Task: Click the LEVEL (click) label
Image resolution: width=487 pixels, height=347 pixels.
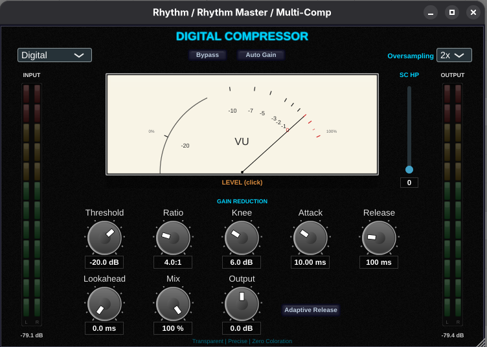Action: click(x=242, y=183)
